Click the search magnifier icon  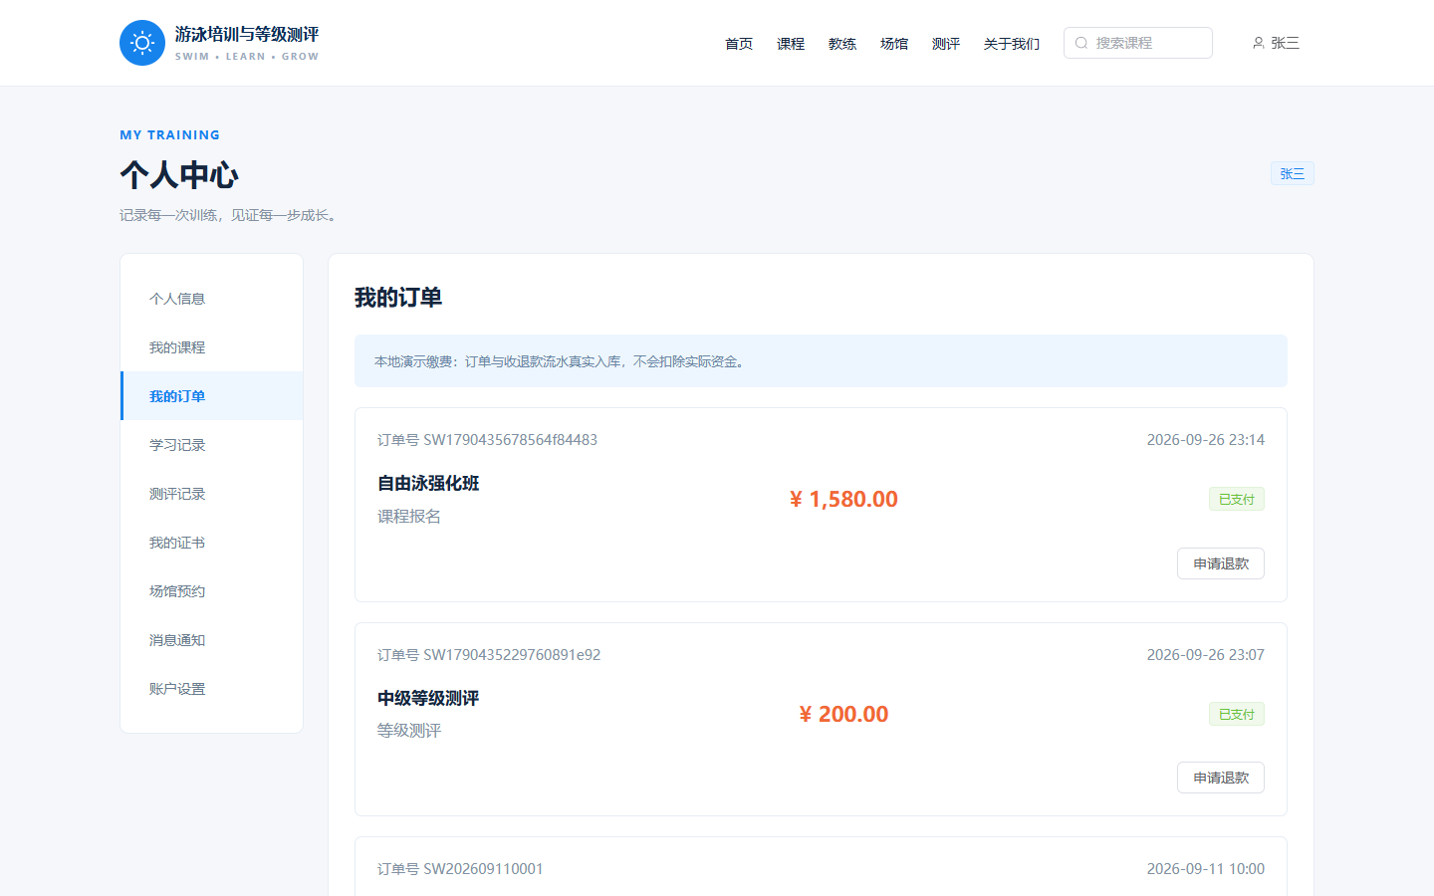point(1081,43)
